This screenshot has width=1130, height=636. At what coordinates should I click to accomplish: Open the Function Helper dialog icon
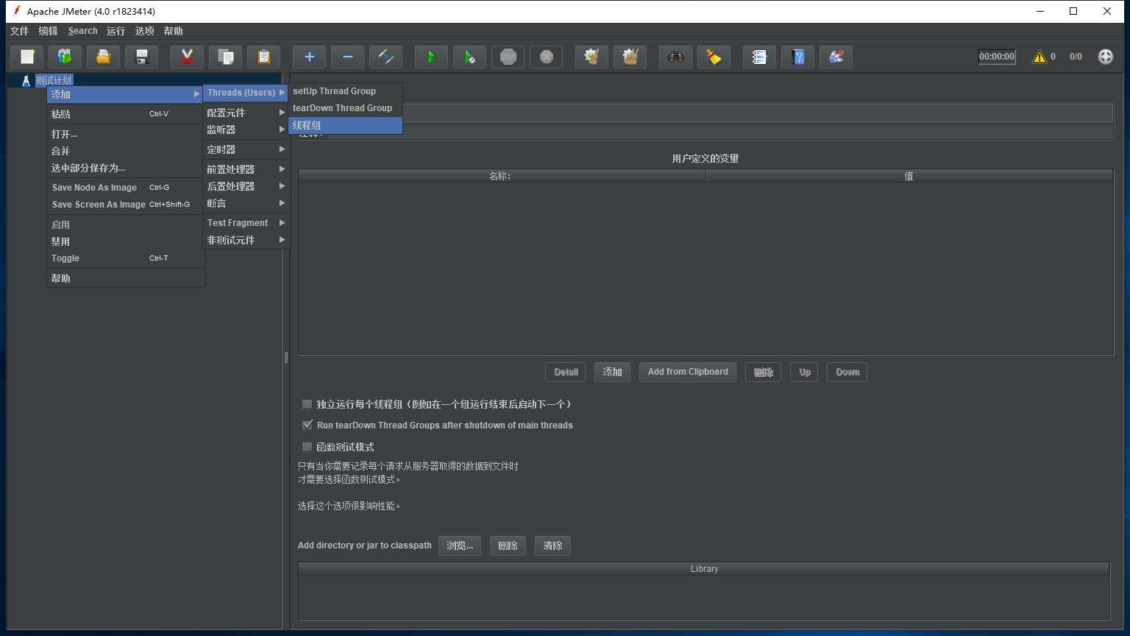click(760, 57)
